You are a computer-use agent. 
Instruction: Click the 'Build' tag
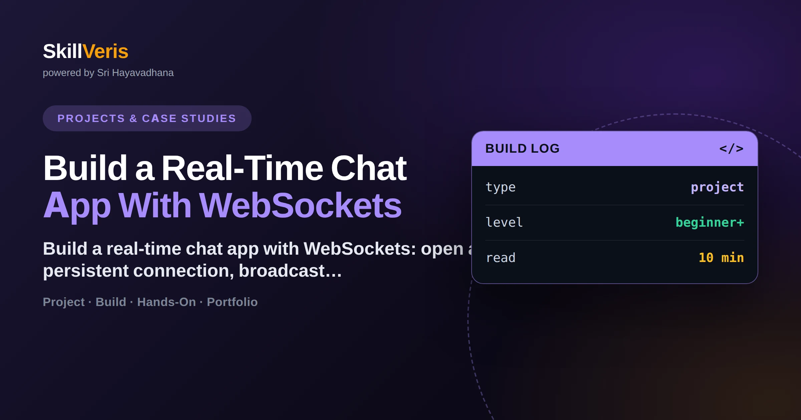coord(111,302)
